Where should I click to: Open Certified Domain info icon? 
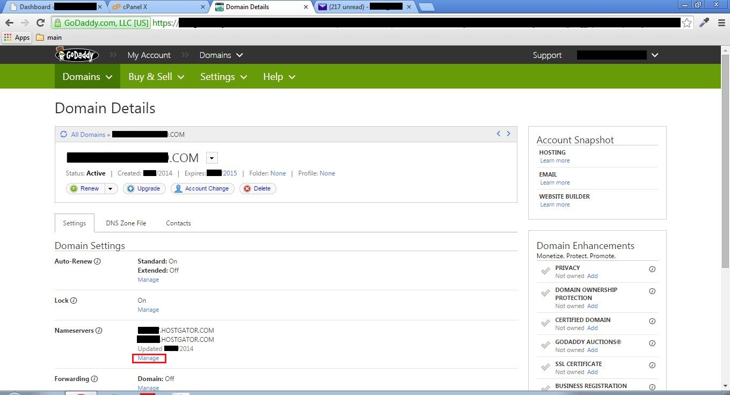coord(652,321)
